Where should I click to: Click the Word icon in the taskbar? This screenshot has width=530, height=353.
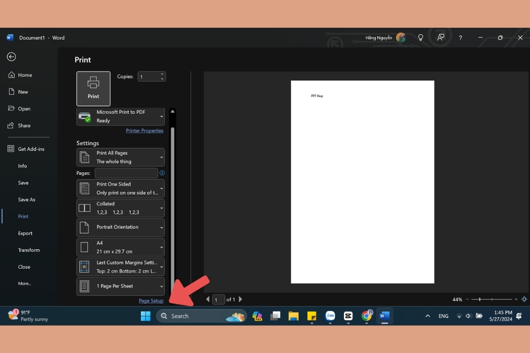(x=384, y=316)
